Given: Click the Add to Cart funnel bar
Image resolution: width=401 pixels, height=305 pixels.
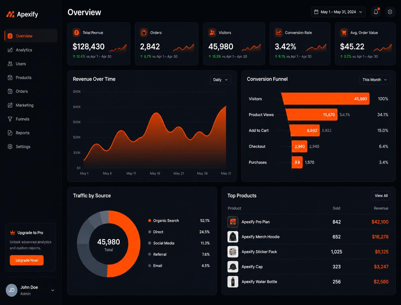Looking at the screenshot, I should click(304, 130).
